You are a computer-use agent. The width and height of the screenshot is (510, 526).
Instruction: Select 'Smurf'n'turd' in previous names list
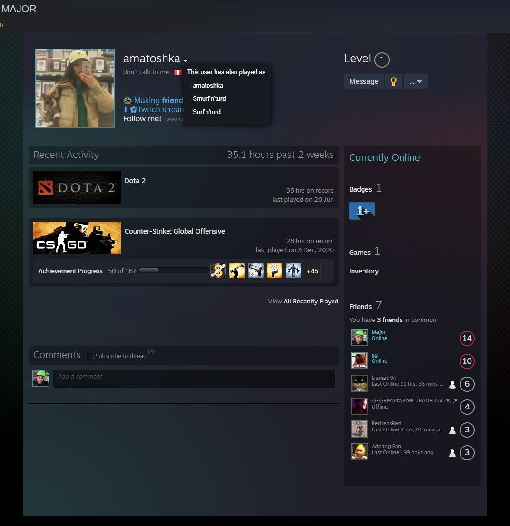pyautogui.click(x=209, y=98)
